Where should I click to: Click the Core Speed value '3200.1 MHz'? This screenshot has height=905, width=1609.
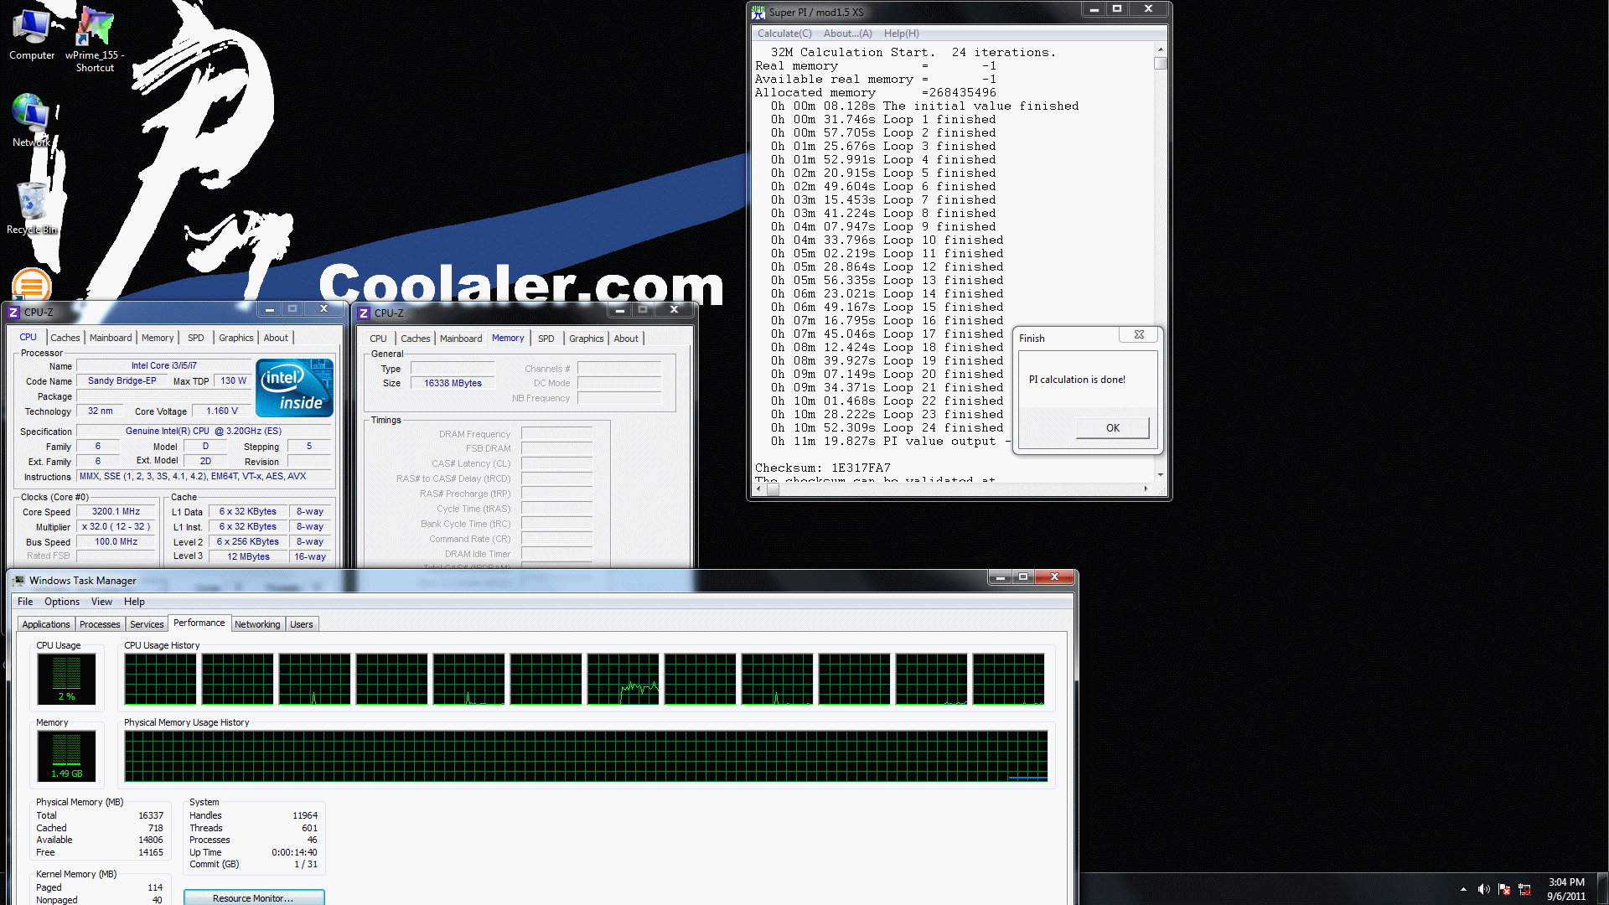[116, 511]
